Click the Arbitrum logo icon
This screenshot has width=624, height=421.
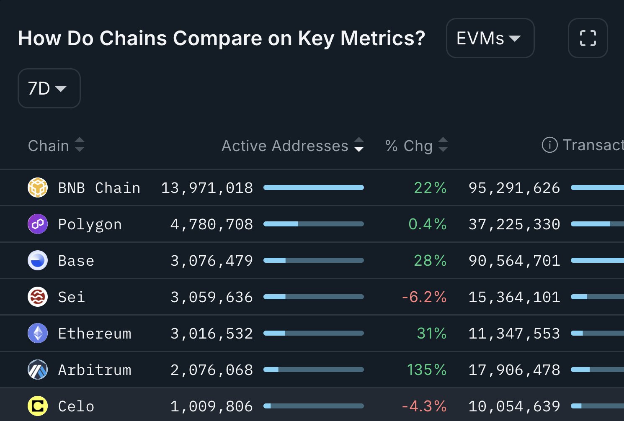[38, 370]
